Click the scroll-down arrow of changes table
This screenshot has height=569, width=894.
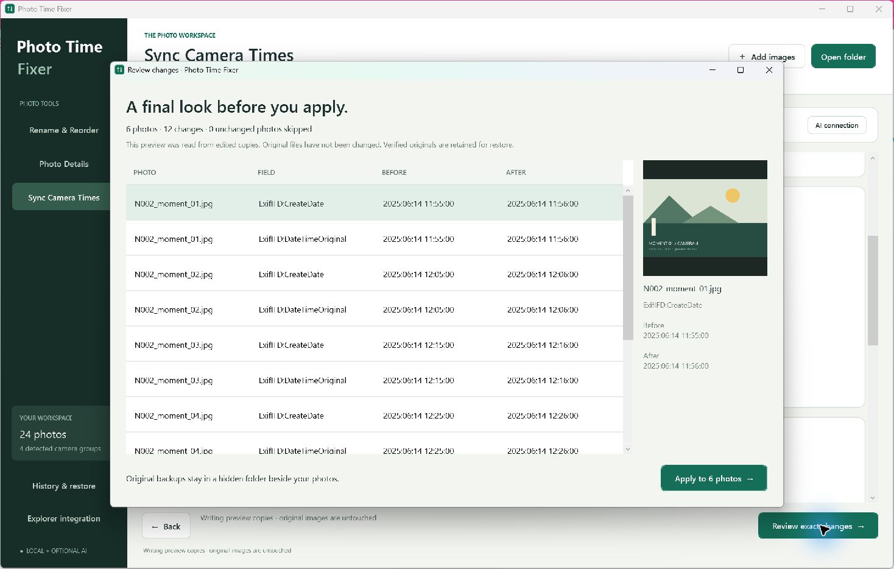click(628, 449)
